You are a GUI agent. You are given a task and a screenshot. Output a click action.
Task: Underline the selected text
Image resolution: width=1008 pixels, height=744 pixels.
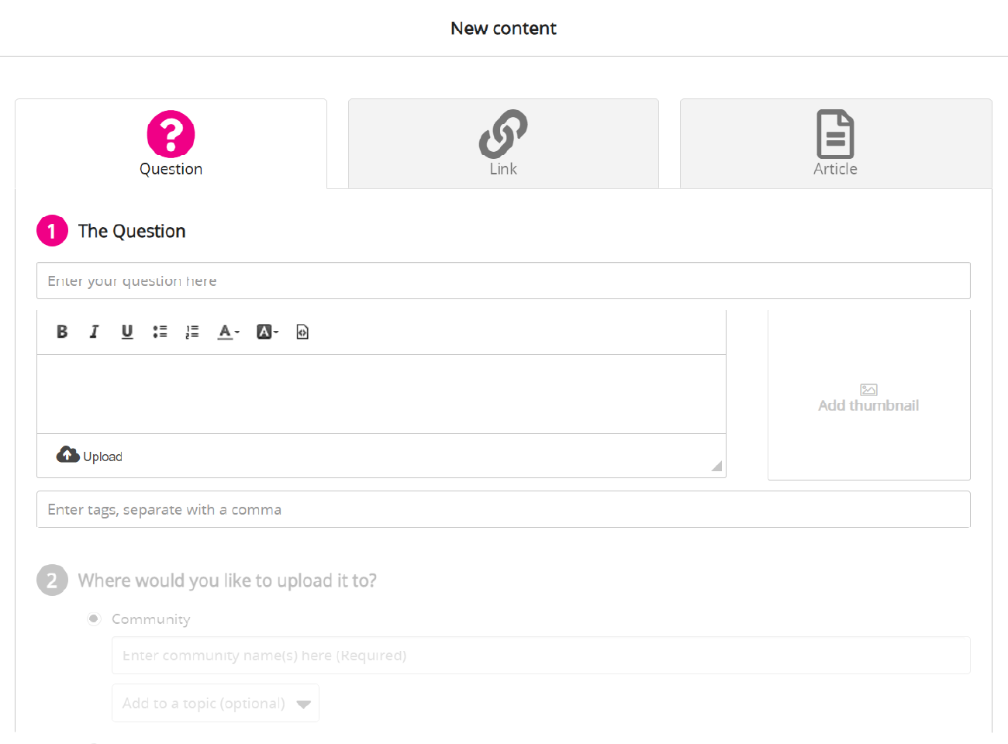(x=127, y=332)
